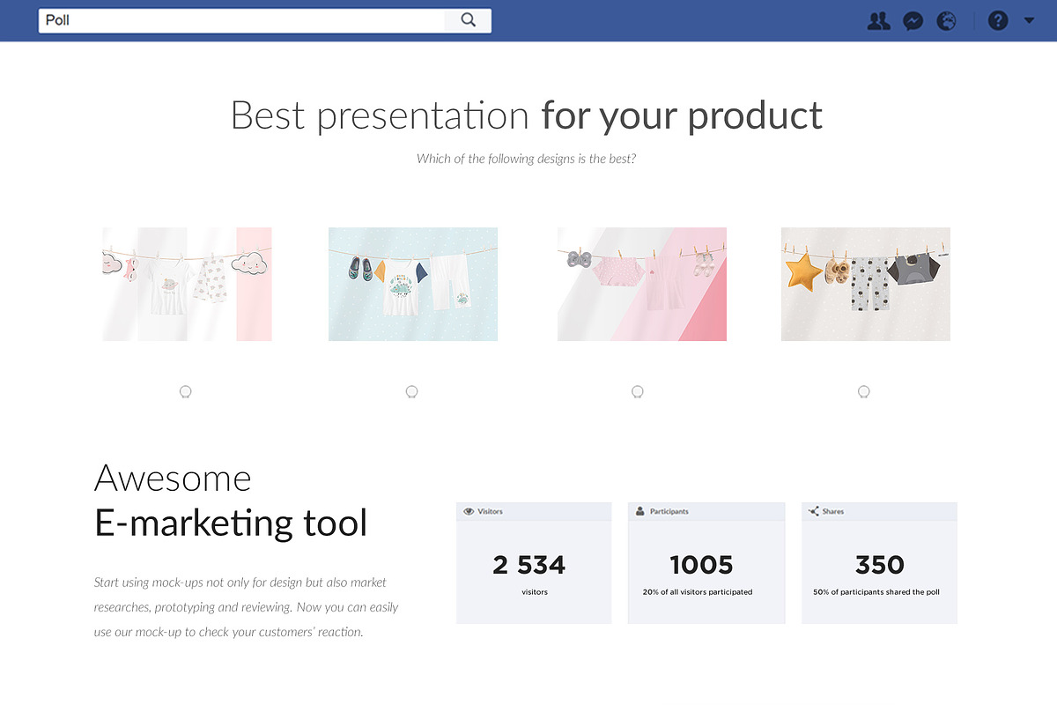Screen dimensions: 1057x705
Task: Open the Visitors stats panel header
Action: point(534,511)
